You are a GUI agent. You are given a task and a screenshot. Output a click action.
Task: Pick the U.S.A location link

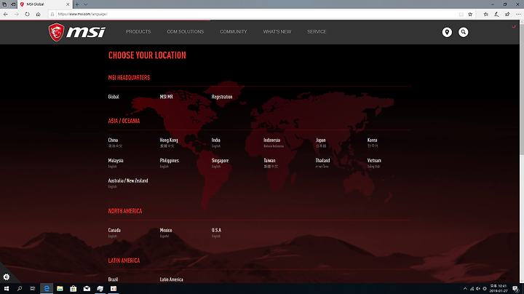216,231
